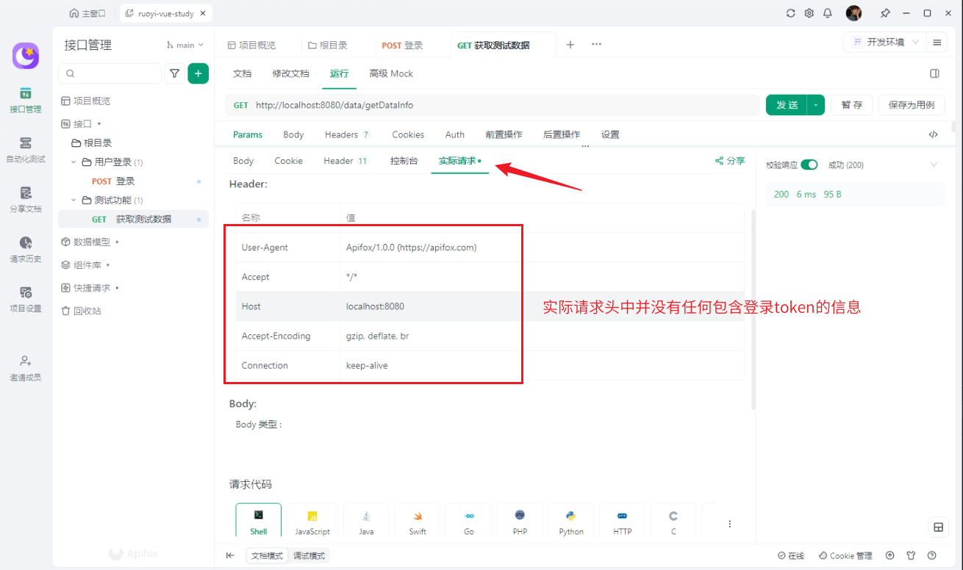Open Project Settings in the sidebar

(x=26, y=298)
